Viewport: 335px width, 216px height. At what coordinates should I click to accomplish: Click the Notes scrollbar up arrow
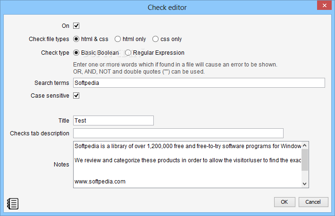(x=305, y=146)
